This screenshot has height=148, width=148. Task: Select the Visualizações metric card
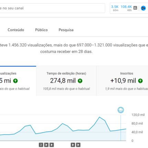click(18, 81)
